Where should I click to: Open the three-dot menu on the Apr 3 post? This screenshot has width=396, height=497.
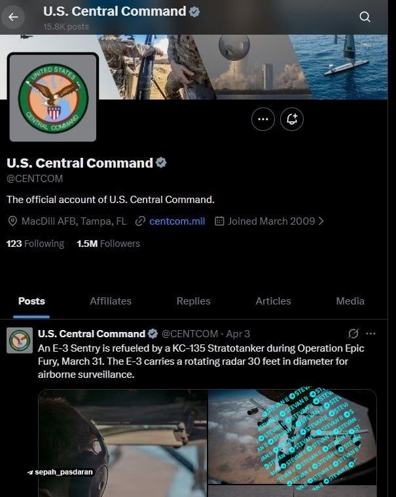tap(370, 333)
